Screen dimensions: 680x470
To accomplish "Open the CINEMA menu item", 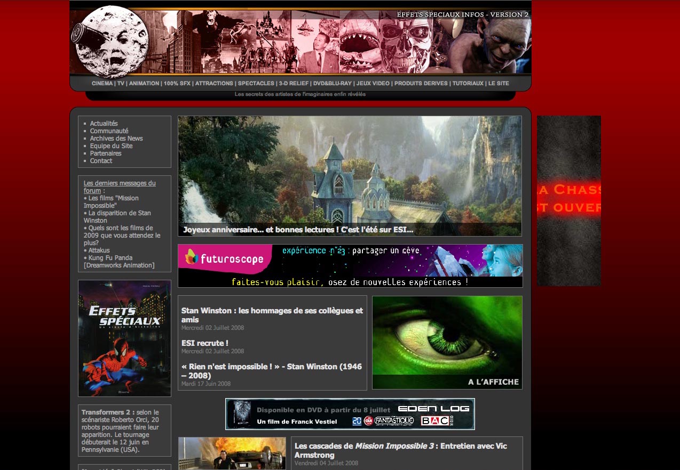I will pyautogui.click(x=102, y=84).
